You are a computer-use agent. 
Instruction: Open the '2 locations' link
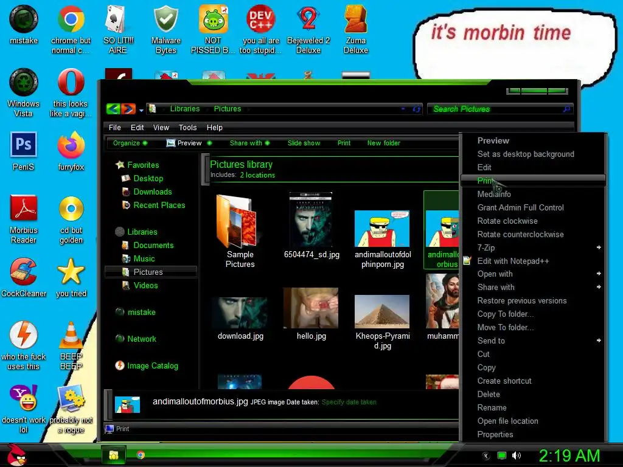click(x=257, y=175)
